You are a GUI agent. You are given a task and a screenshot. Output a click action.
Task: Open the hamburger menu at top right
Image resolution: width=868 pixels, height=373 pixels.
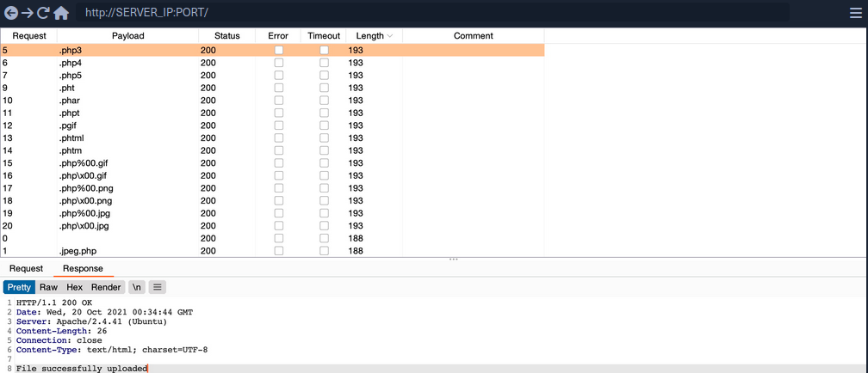coord(855,13)
